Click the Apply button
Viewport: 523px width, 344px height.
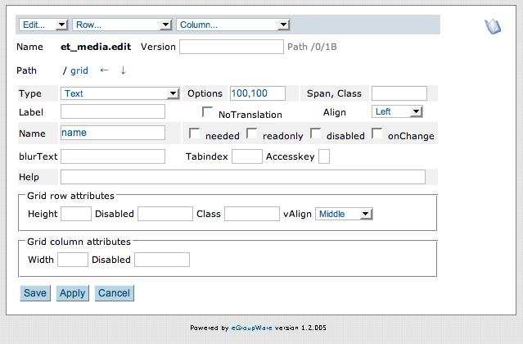coord(72,293)
